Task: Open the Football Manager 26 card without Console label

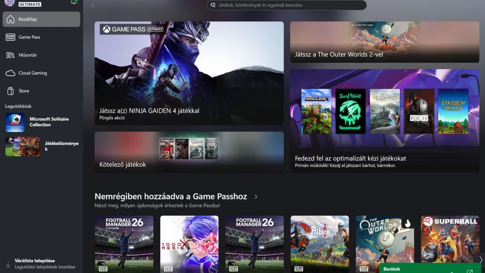Action: click(x=255, y=244)
